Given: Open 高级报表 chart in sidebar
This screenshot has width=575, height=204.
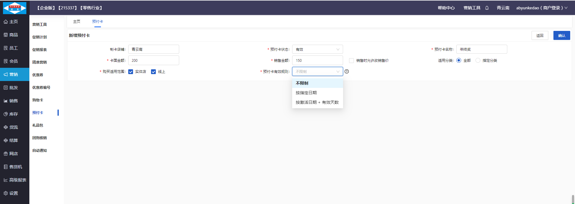Looking at the screenshot, I should tap(15, 180).
